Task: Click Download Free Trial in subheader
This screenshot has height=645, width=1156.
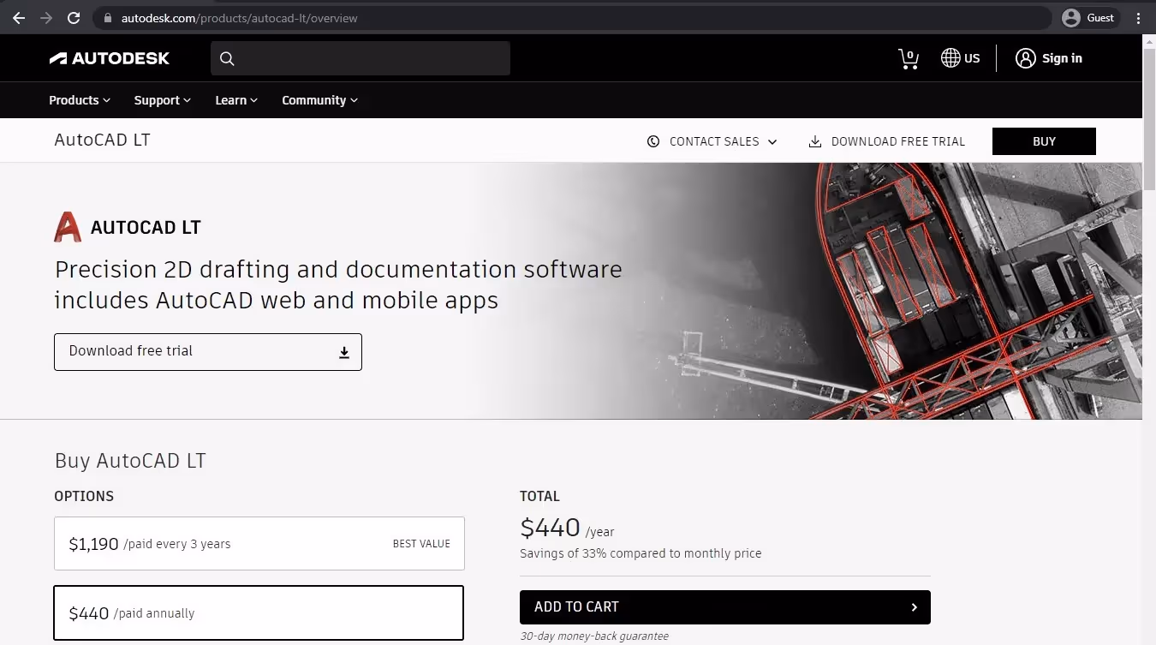Action: tap(897, 141)
